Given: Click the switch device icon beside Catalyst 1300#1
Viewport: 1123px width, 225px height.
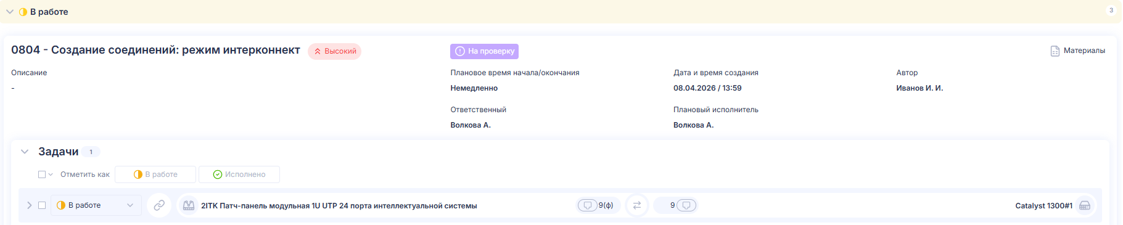Looking at the screenshot, I should [x=1085, y=205].
